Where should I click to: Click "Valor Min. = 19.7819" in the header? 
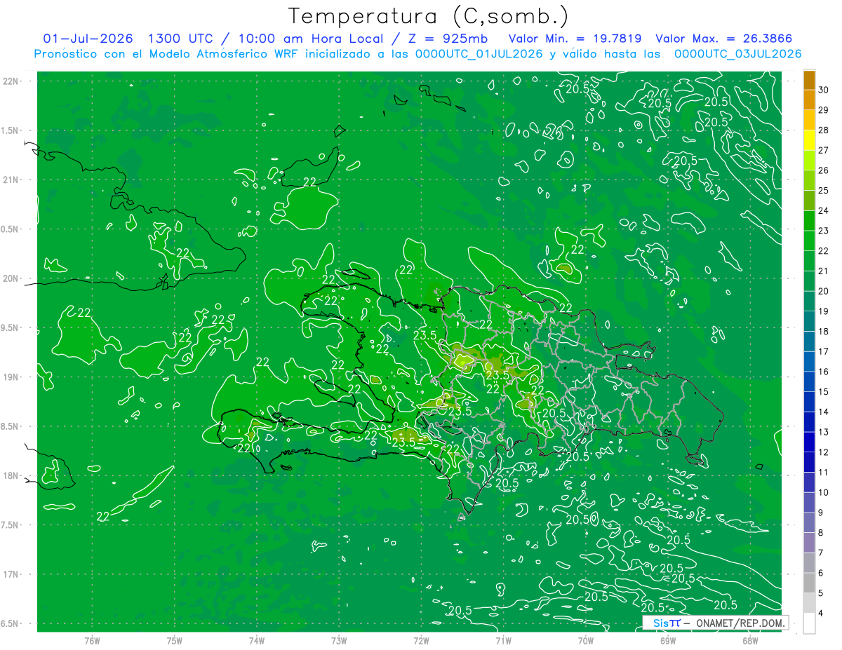574,39
